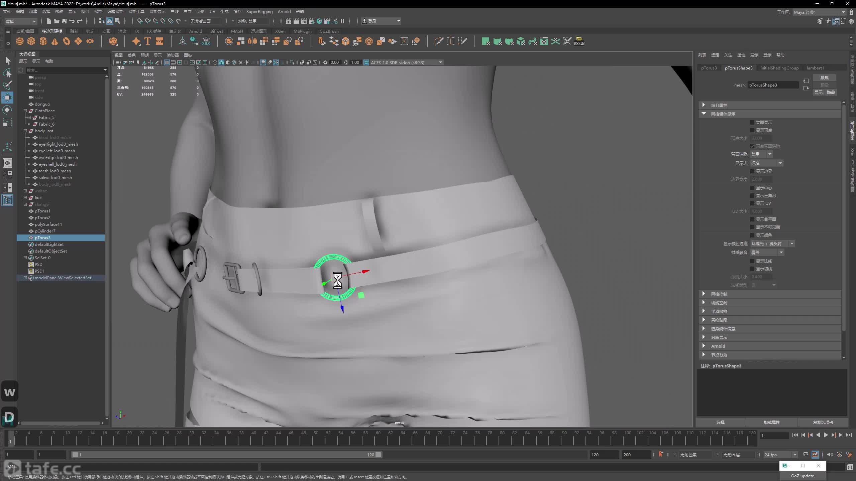Click the polygon cylinder shelf icon
This screenshot has width=856, height=481.
point(43,41)
